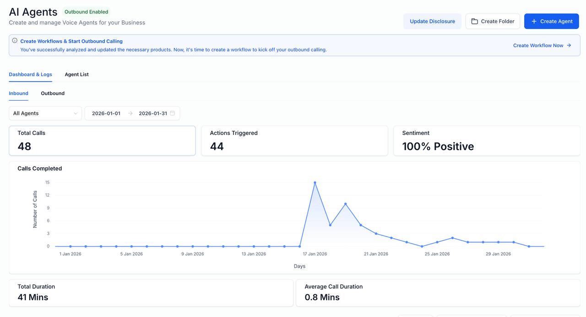This screenshot has height=317, width=586.
Task: Open the All Agents dropdown
Action: tap(45, 113)
